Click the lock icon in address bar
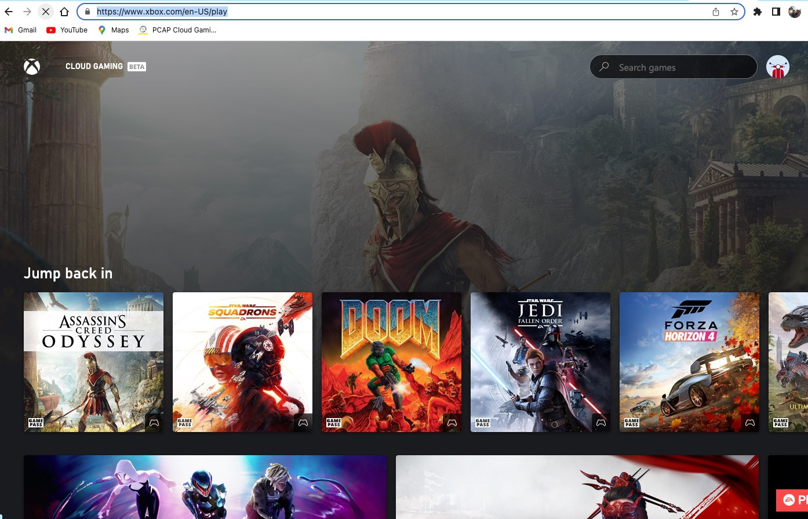The height and width of the screenshot is (519, 808). 87,12
